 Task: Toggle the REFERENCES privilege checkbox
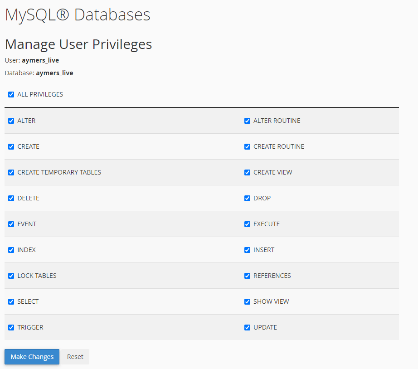click(247, 276)
